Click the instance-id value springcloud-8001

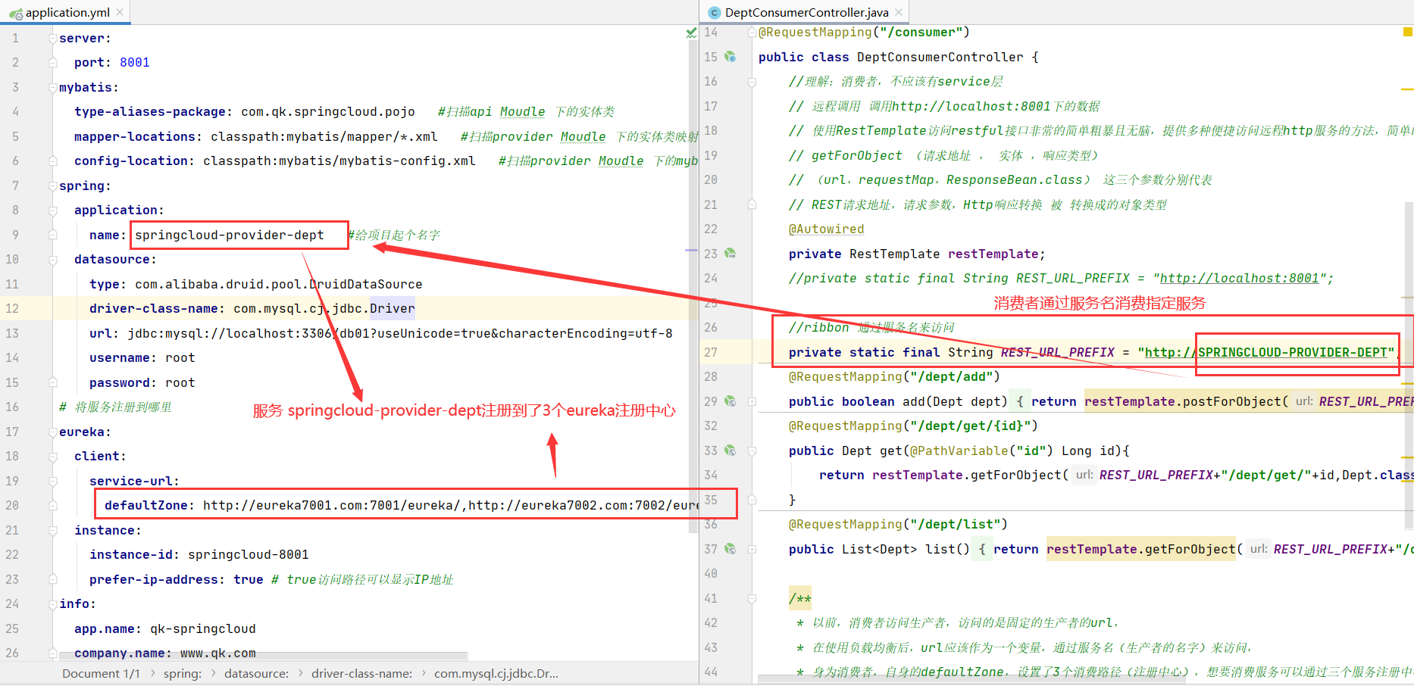coord(249,555)
